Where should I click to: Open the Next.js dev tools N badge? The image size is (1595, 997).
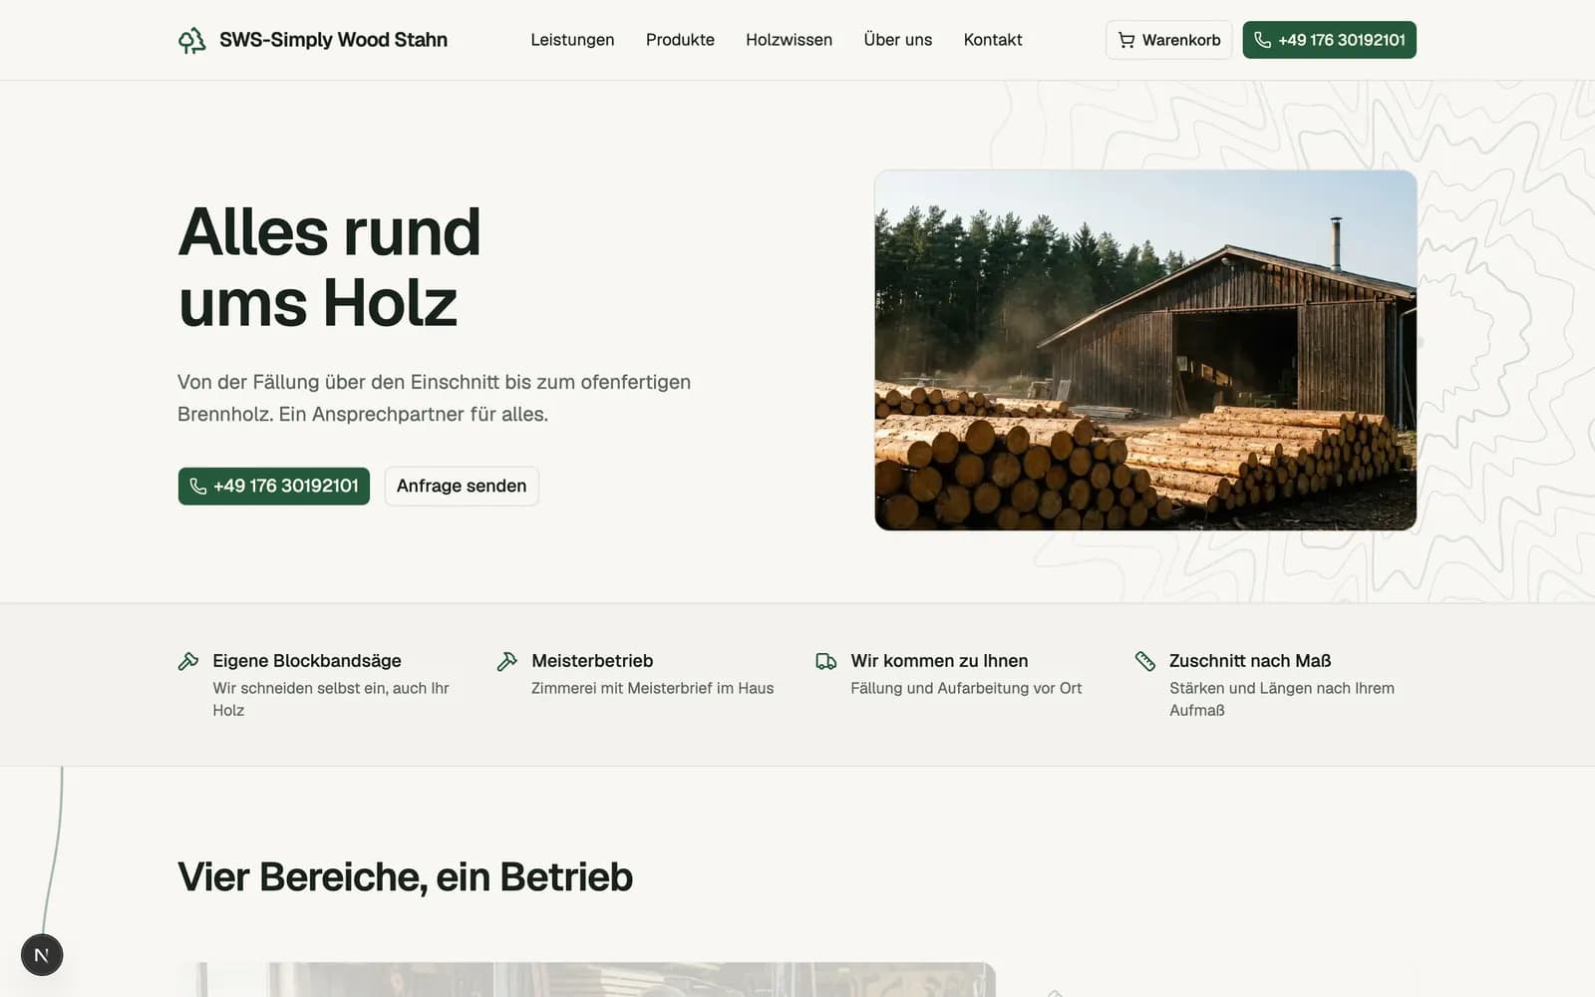tap(42, 955)
